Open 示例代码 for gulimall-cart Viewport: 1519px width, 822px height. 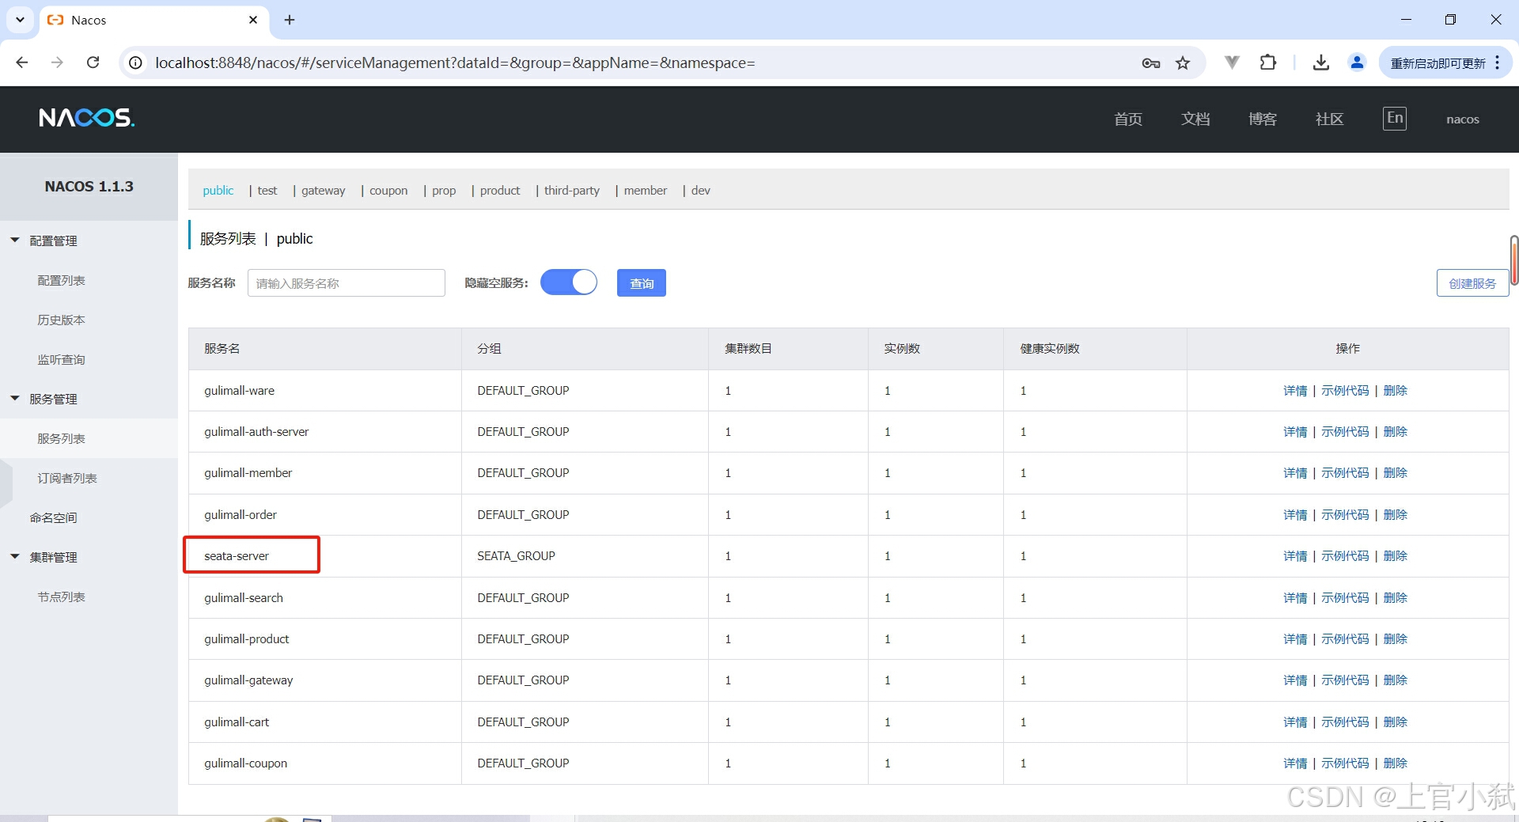pos(1345,722)
